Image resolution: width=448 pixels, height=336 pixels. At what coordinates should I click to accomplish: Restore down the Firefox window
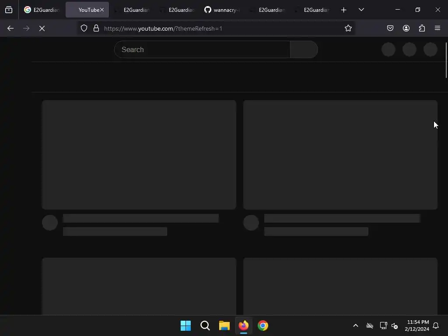[418, 10]
